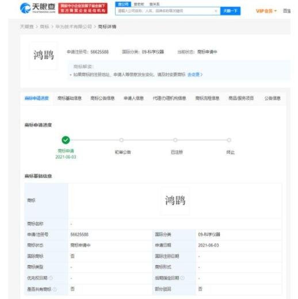
Task: Follow the 去变更 link
Action: coord(195,75)
